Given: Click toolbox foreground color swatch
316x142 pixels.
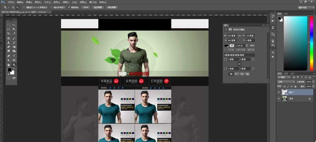Looking at the screenshot, I should [10, 70].
